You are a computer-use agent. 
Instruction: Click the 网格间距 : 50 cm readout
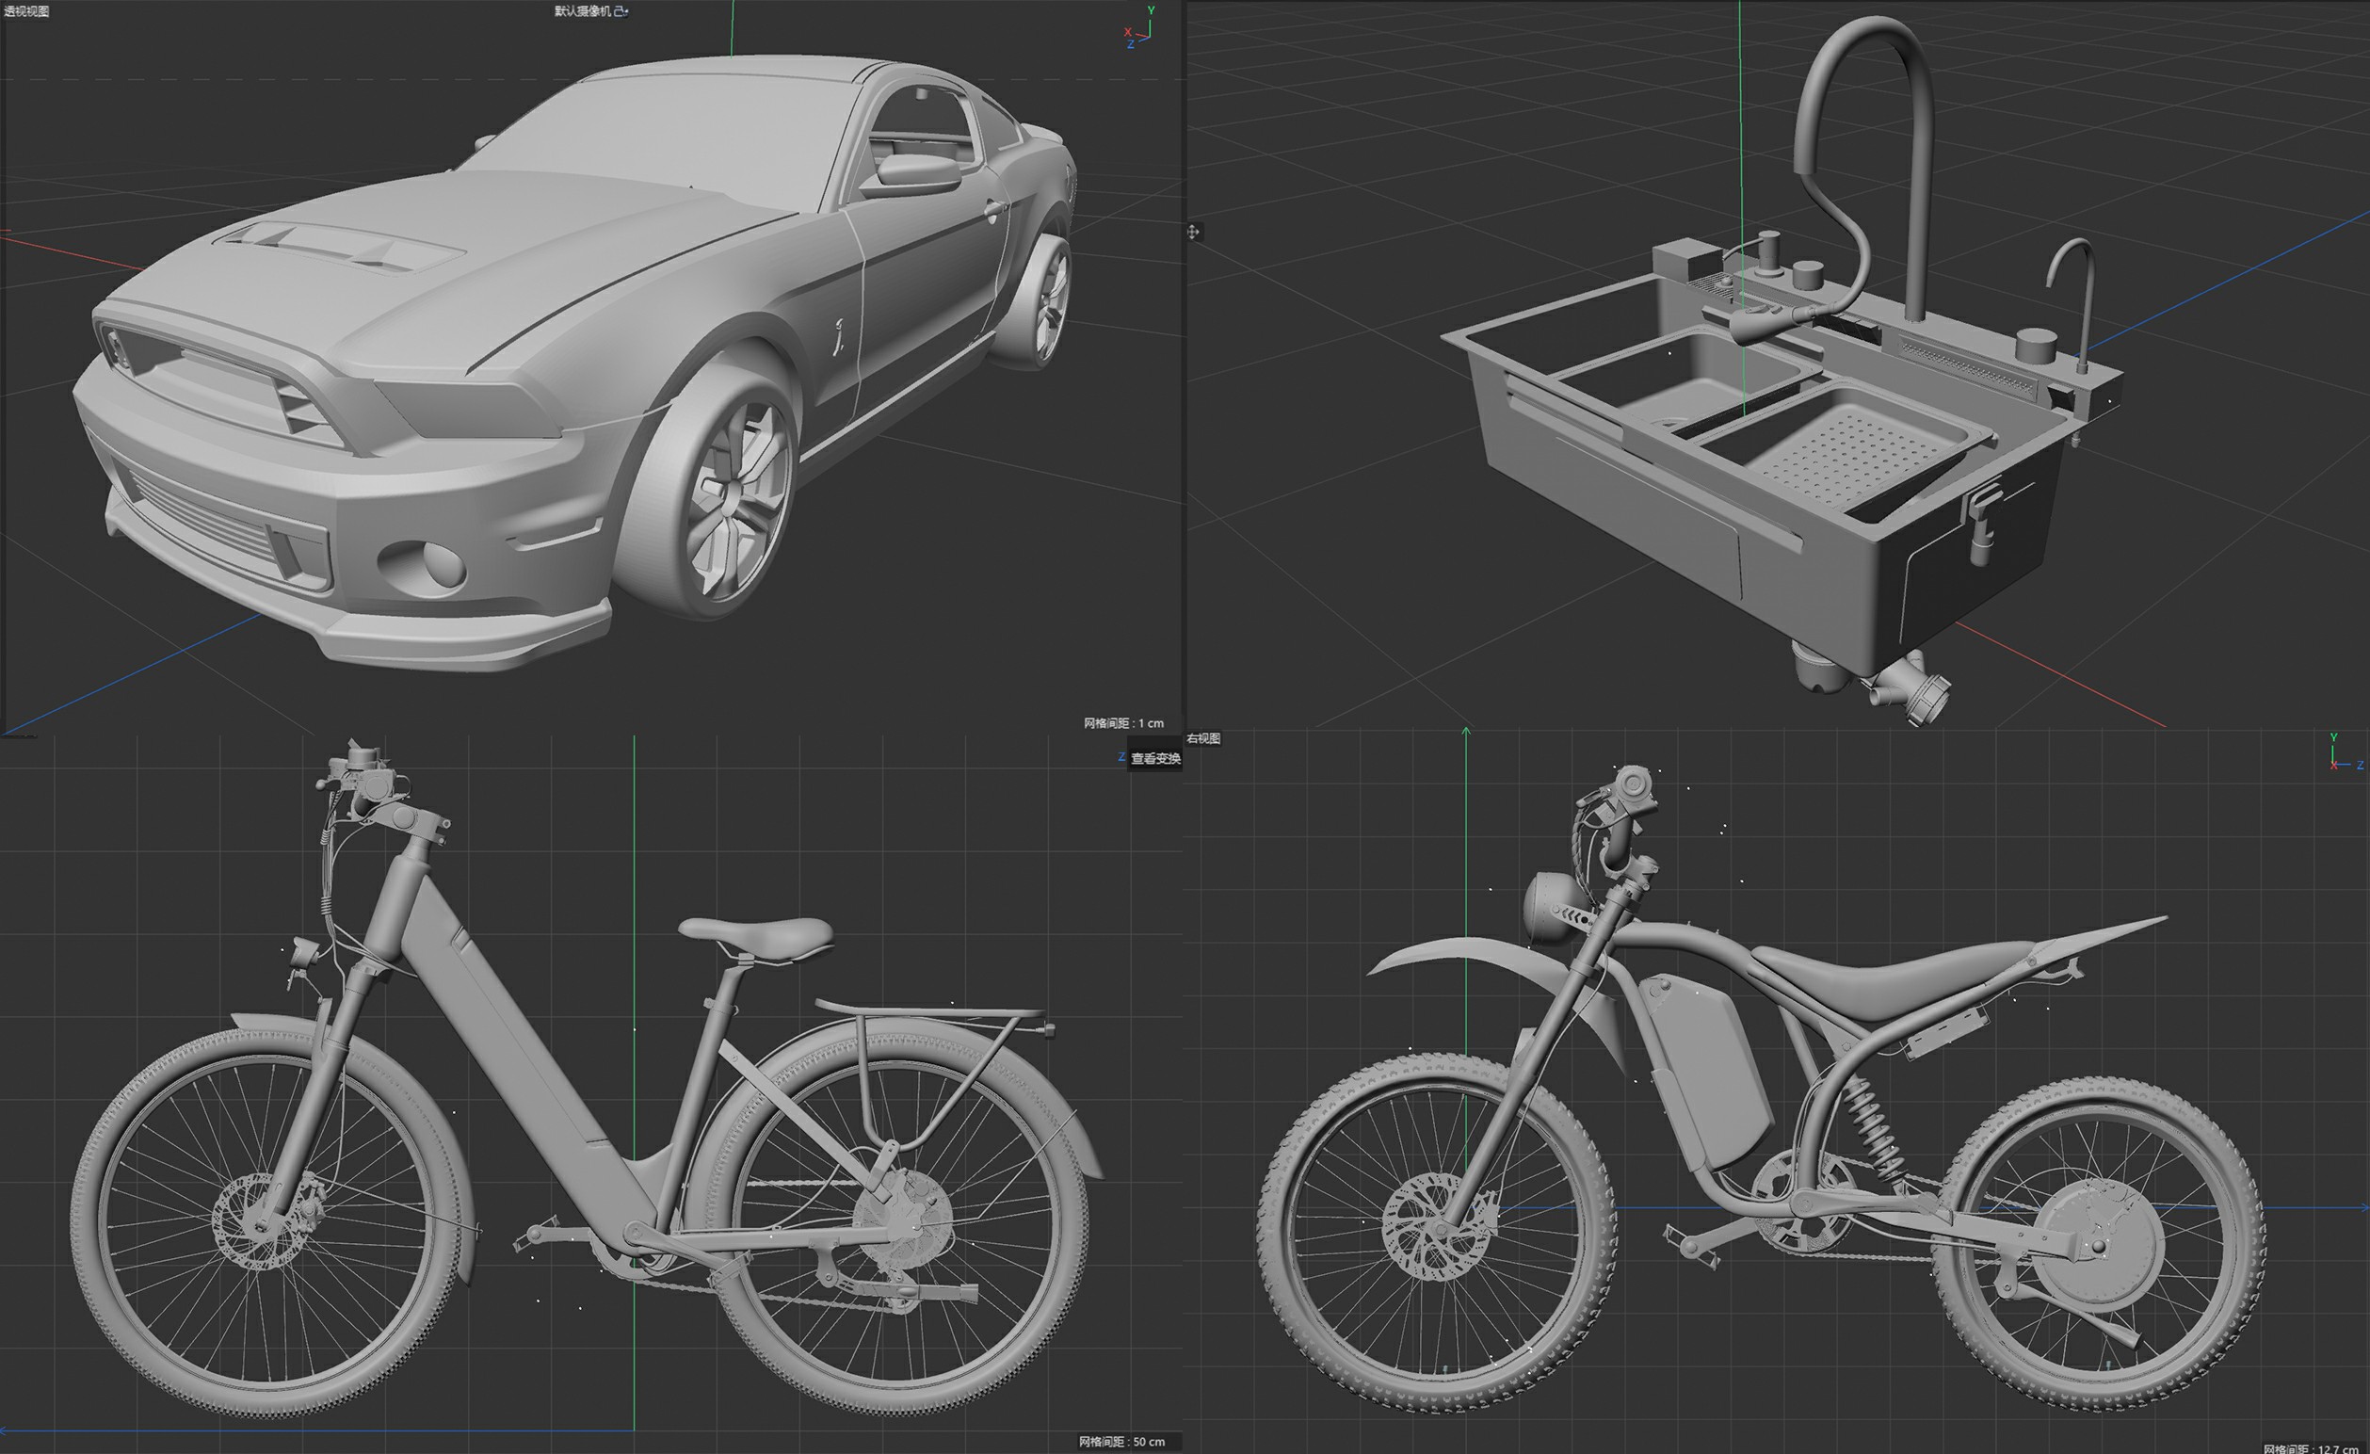coord(1121,1442)
